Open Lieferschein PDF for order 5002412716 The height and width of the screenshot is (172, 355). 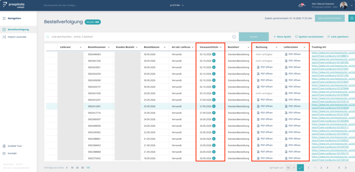[293, 113]
